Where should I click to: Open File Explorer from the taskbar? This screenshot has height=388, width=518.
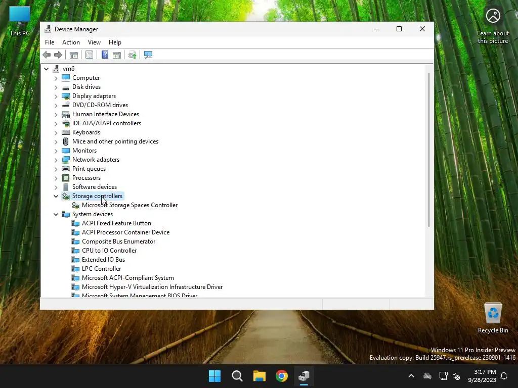pyautogui.click(x=260, y=376)
